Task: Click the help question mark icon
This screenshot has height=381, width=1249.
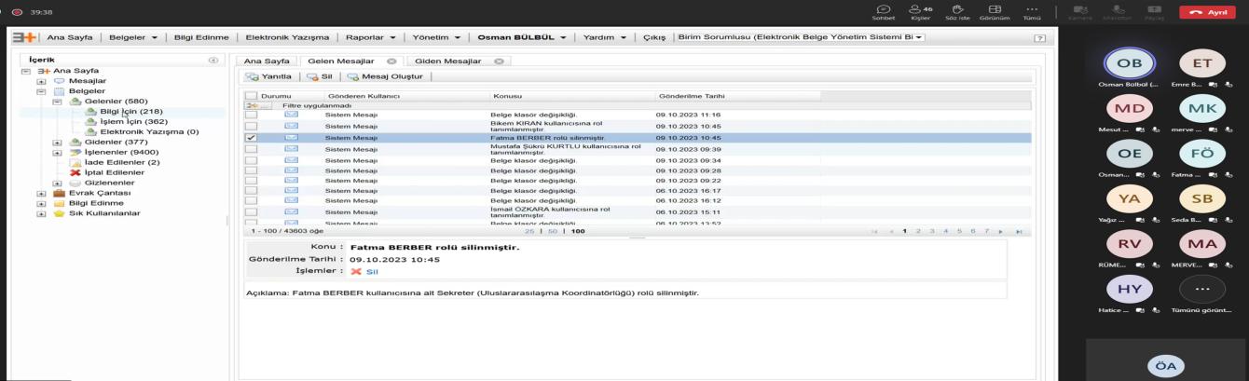Action: [1040, 37]
